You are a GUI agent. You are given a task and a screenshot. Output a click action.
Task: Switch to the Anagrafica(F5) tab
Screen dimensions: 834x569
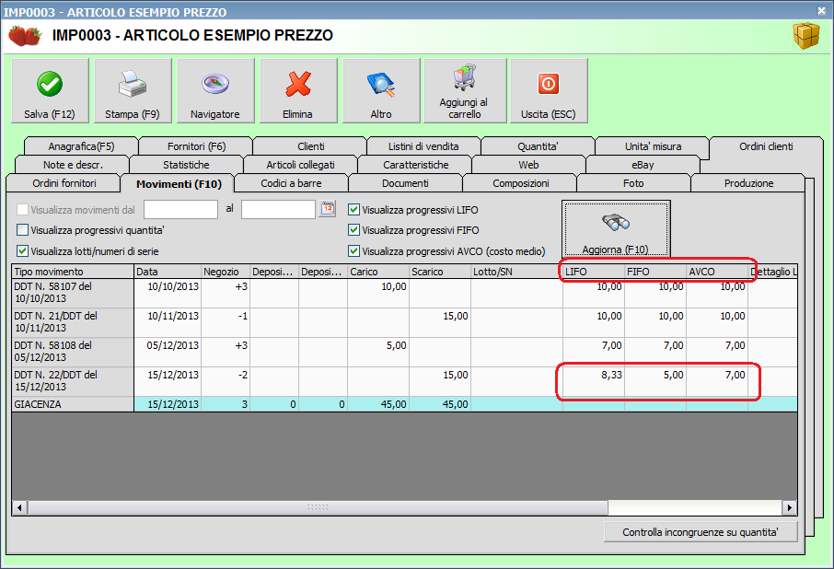[81, 146]
